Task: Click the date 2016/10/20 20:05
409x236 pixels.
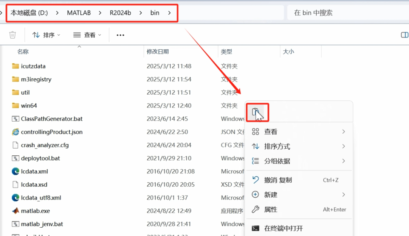Action: point(170,184)
